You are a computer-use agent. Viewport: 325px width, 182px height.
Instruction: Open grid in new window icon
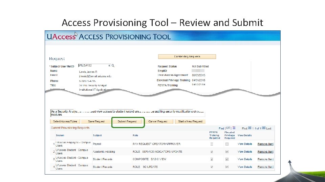coord(228,128)
